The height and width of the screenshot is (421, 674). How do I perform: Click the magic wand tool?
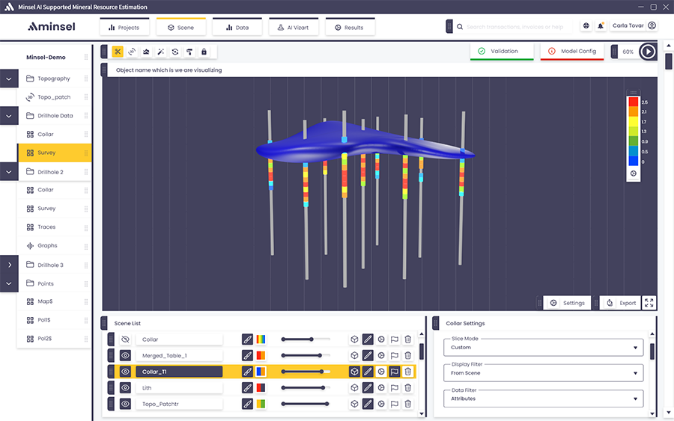point(160,52)
